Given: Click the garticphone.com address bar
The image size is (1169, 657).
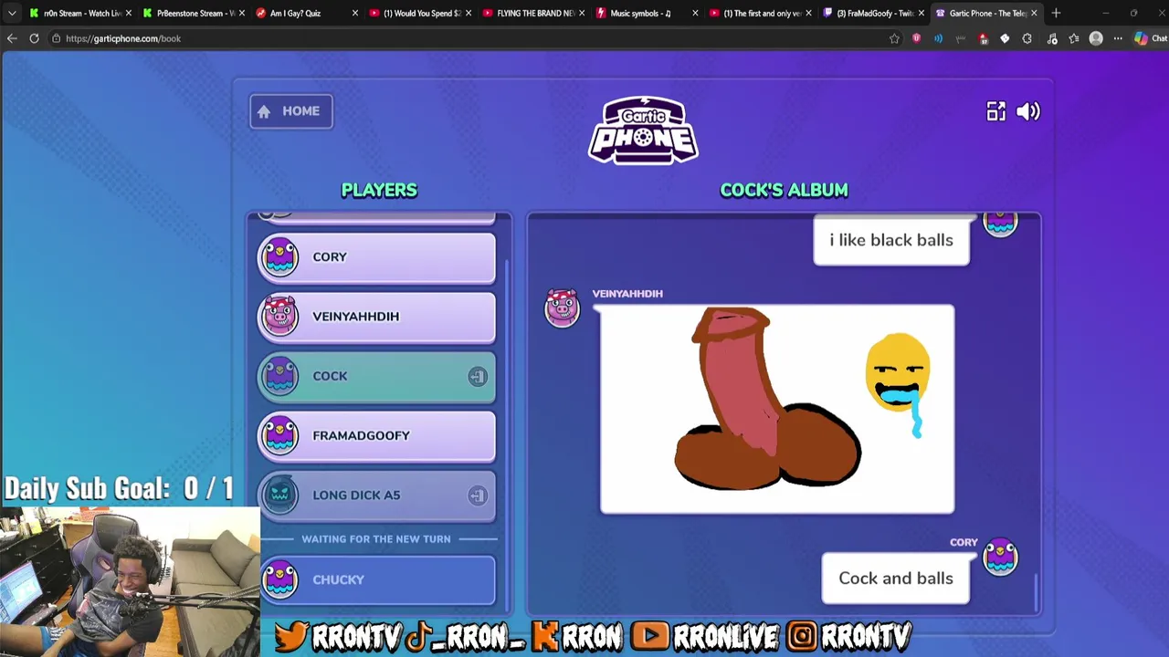Looking at the screenshot, I should pos(466,38).
